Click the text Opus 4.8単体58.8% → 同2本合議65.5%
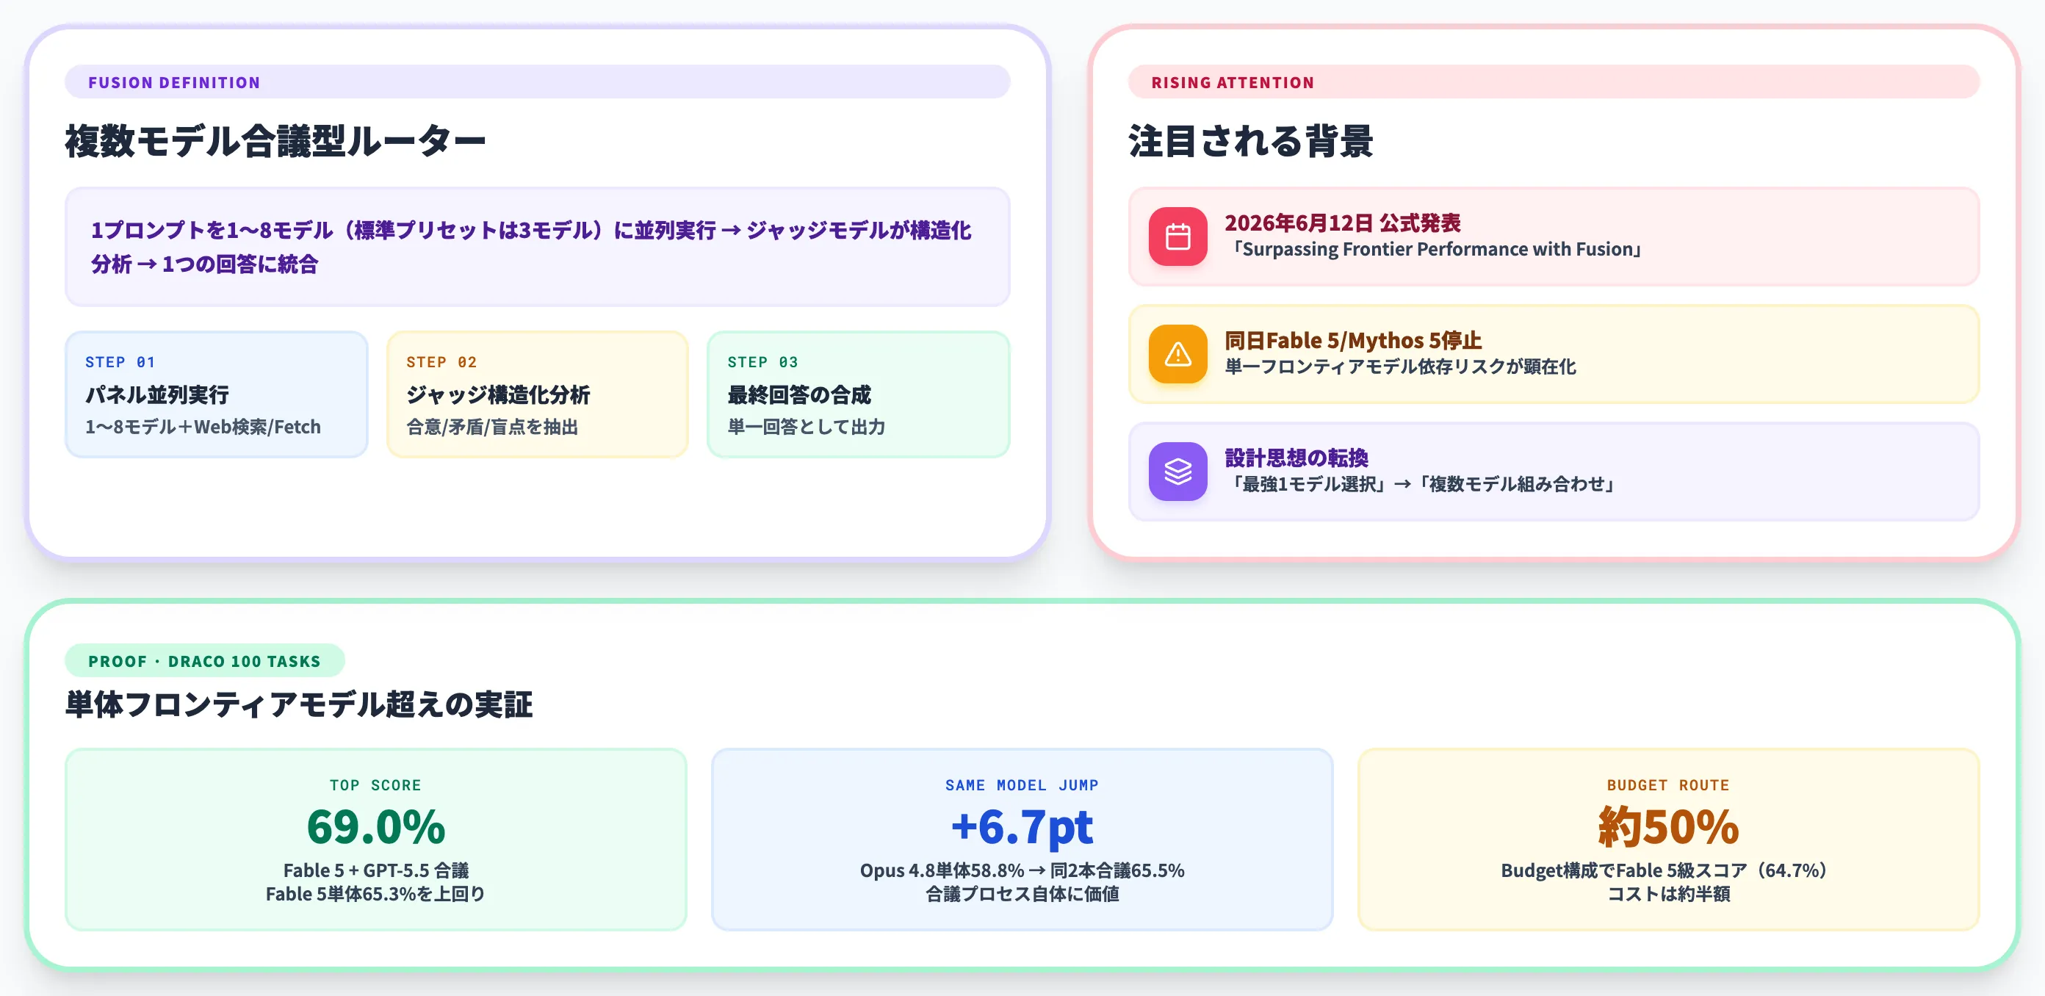The width and height of the screenshot is (2045, 996). point(1022,870)
